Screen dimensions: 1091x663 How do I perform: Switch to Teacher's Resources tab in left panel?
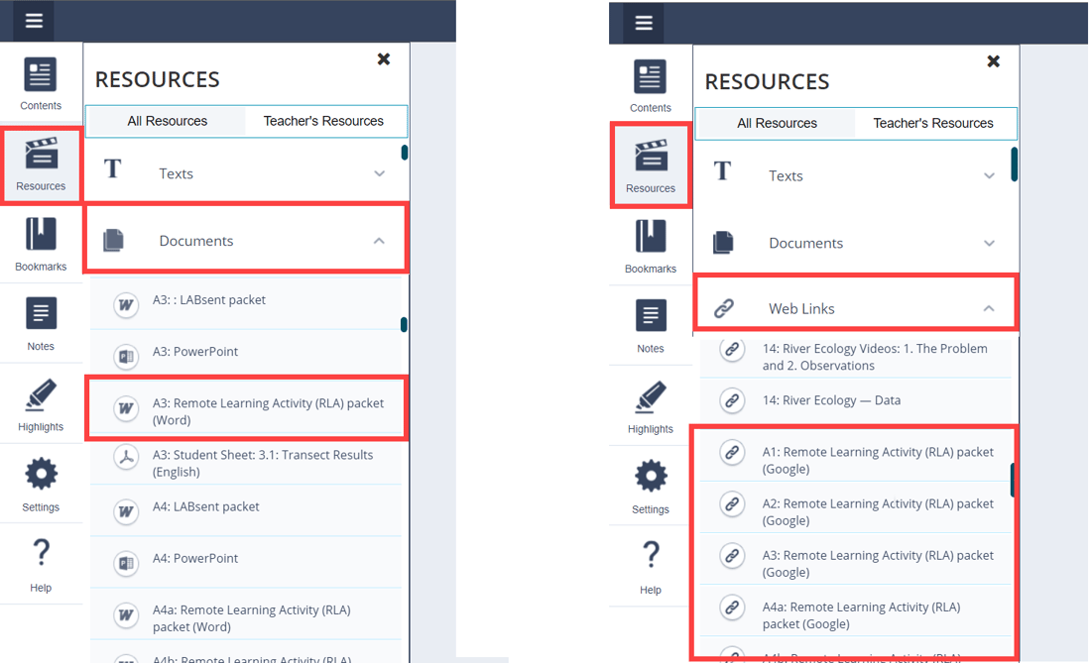323,121
